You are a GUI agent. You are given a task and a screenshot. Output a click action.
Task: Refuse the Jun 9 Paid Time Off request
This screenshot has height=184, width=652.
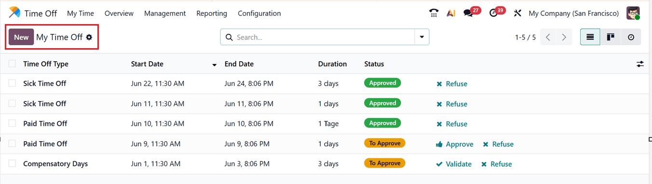click(498, 144)
